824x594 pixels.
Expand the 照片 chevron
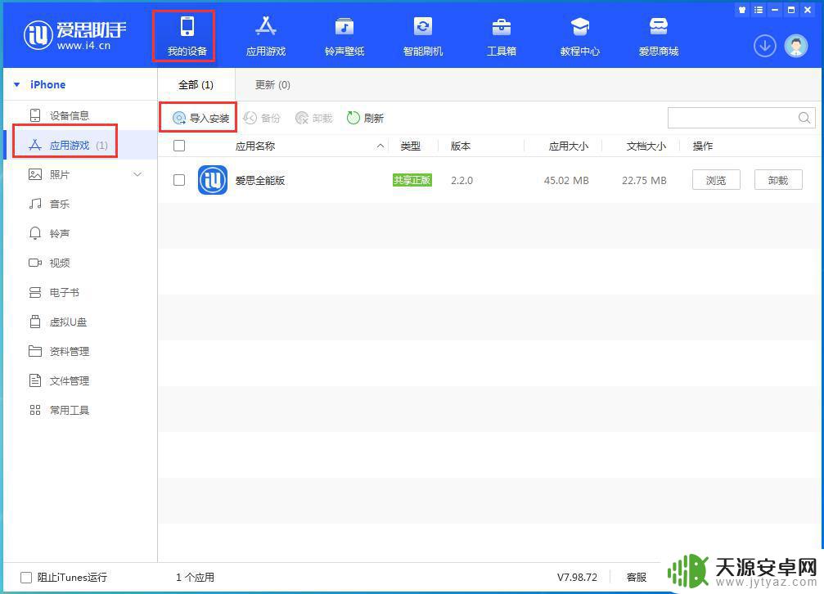tap(137, 174)
